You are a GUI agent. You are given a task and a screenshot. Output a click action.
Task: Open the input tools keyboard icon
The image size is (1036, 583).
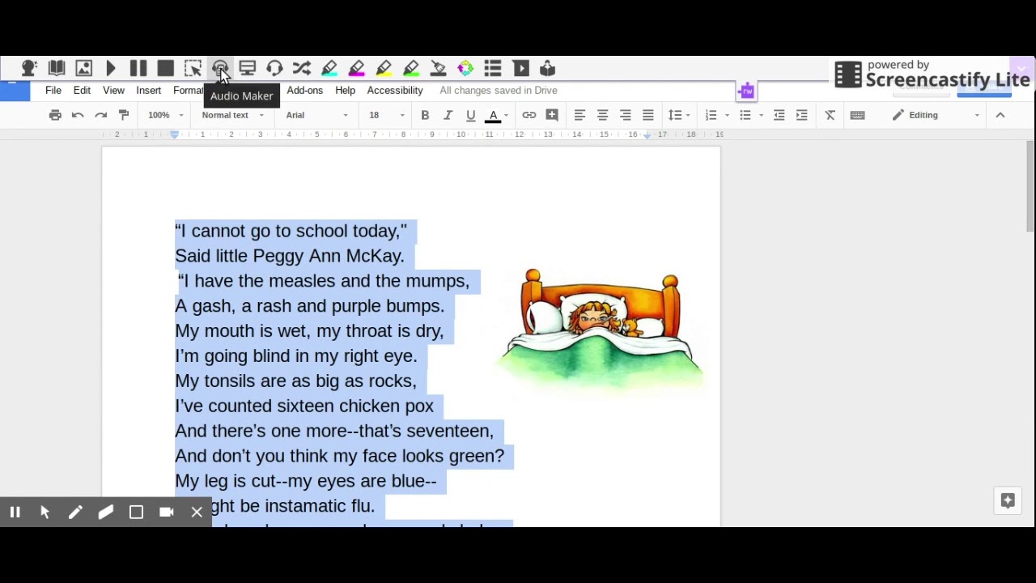click(857, 115)
